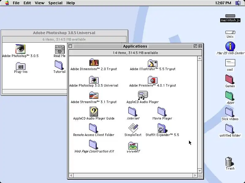Click the Applications window close box
Viewport: 245px width, 183px height.
coord(70,46)
